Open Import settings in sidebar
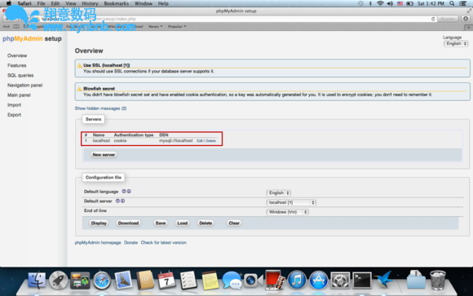The width and height of the screenshot is (473, 296). [x=14, y=105]
